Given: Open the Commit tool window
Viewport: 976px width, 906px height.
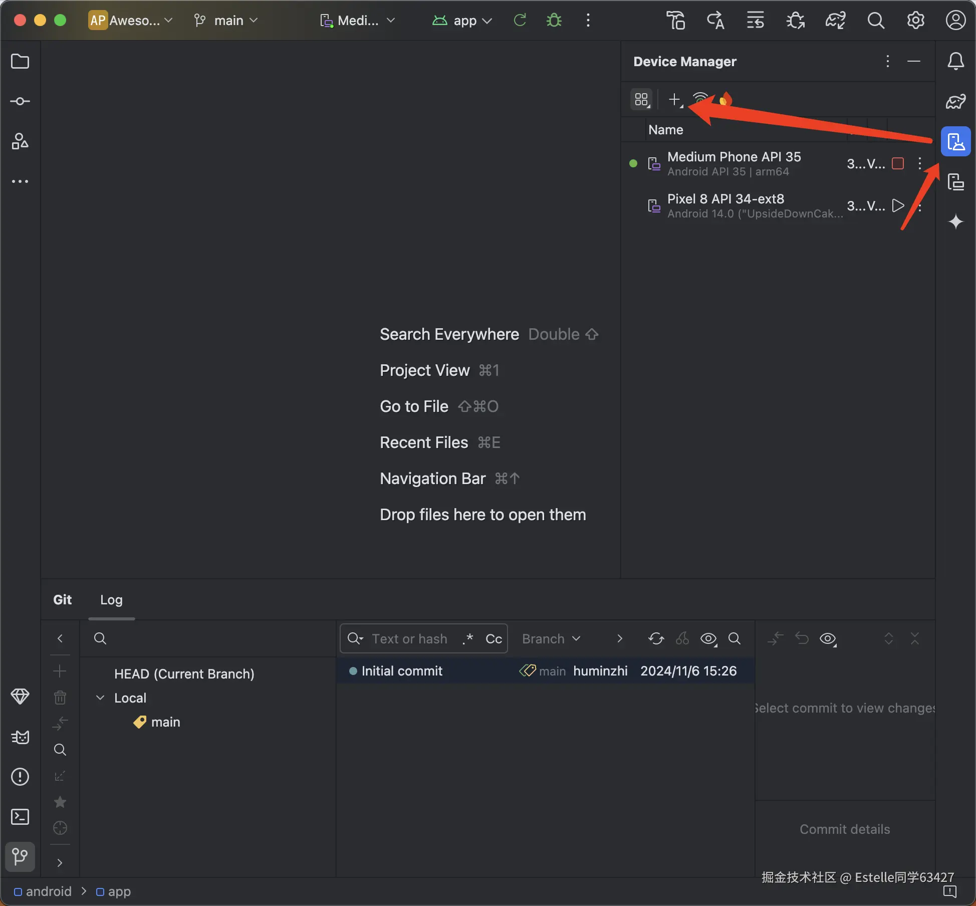Looking at the screenshot, I should (x=20, y=101).
